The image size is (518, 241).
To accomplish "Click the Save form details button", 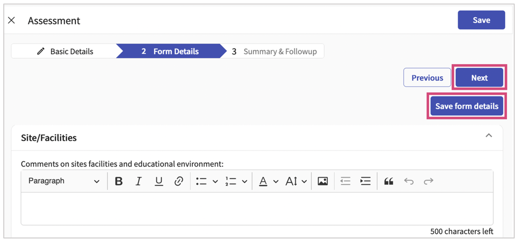I will click(467, 106).
